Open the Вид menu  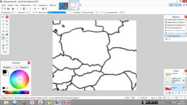pyautogui.click(x=17, y=5)
